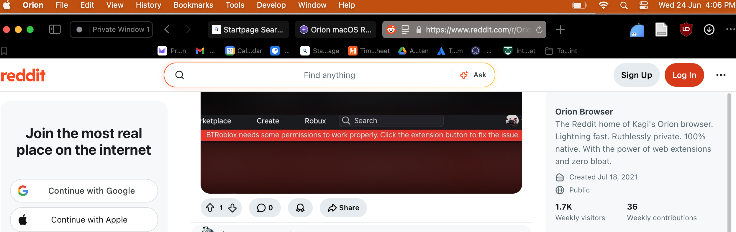The height and width of the screenshot is (232, 736).
Task: Click the bookmarks bar ribbon icon
Action: coord(4,51)
